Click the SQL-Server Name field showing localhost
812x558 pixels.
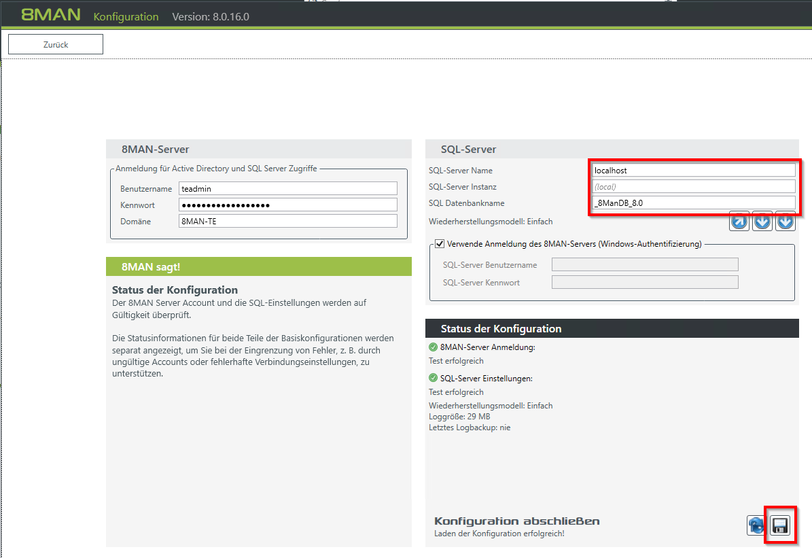point(693,170)
